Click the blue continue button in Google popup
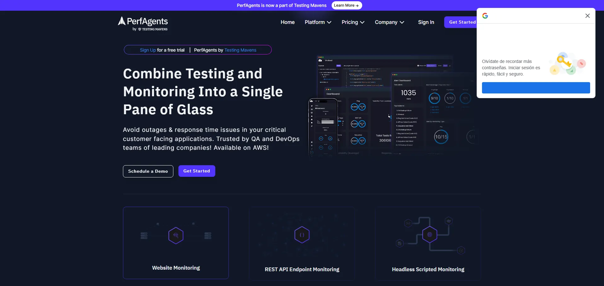Image resolution: width=604 pixels, height=286 pixels. [x=536, y=88]
